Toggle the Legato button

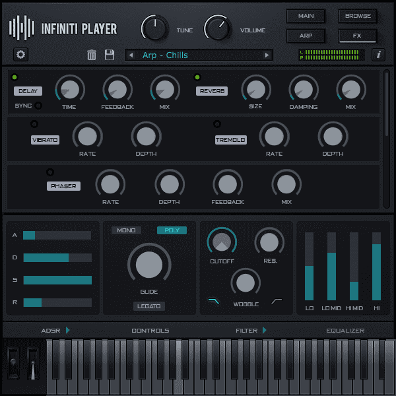coord(149,306)
